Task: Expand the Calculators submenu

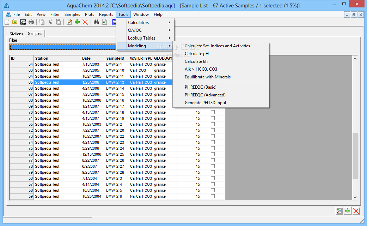Action: (x=145, y=23)
